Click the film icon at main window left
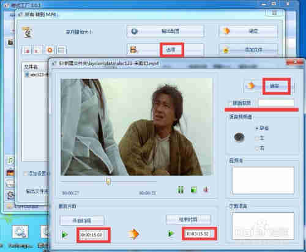 click(x=10, y=42)
